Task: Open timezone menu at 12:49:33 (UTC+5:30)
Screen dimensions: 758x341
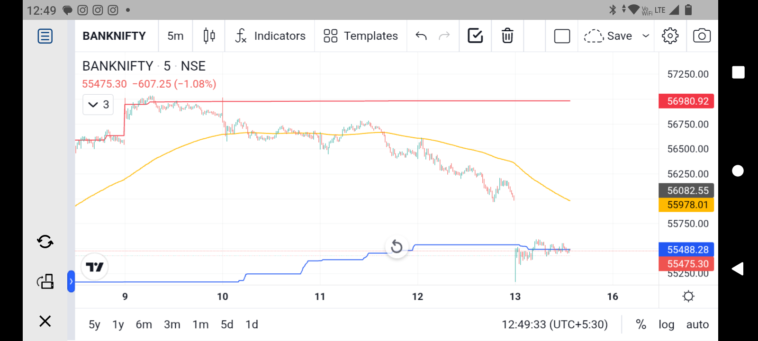Action: [x=555, y=324]
